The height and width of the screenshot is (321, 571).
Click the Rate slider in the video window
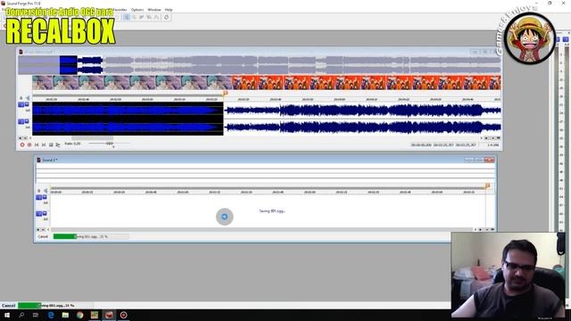tap(109, 144)
